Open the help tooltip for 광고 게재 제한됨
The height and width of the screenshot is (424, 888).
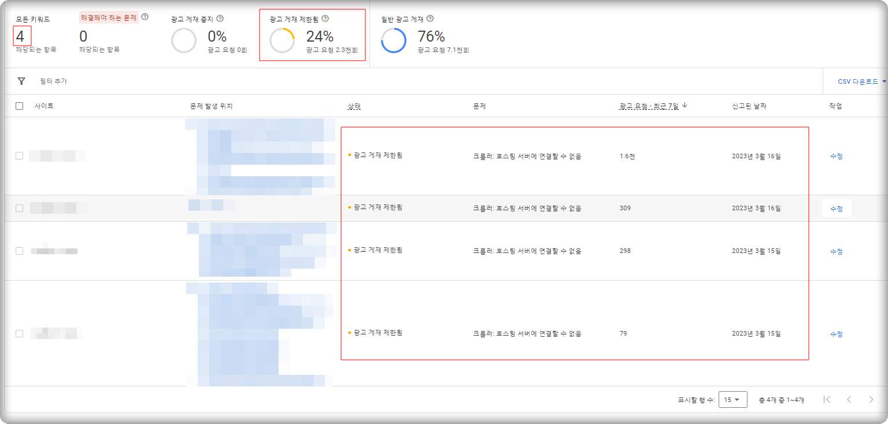coord(325,18)
